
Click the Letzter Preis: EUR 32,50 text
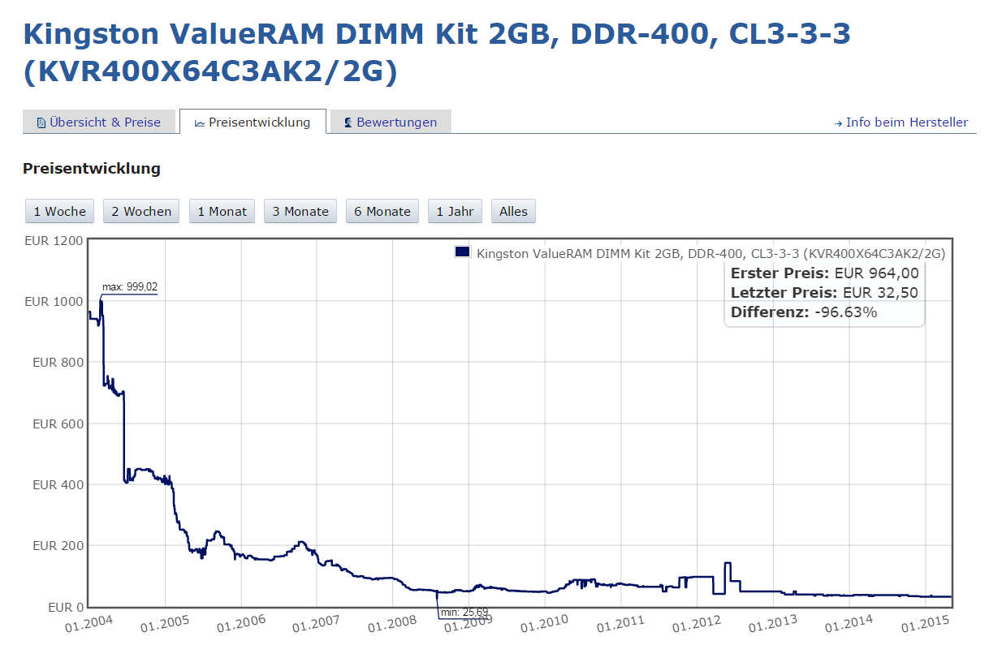[x=825, y=293]
